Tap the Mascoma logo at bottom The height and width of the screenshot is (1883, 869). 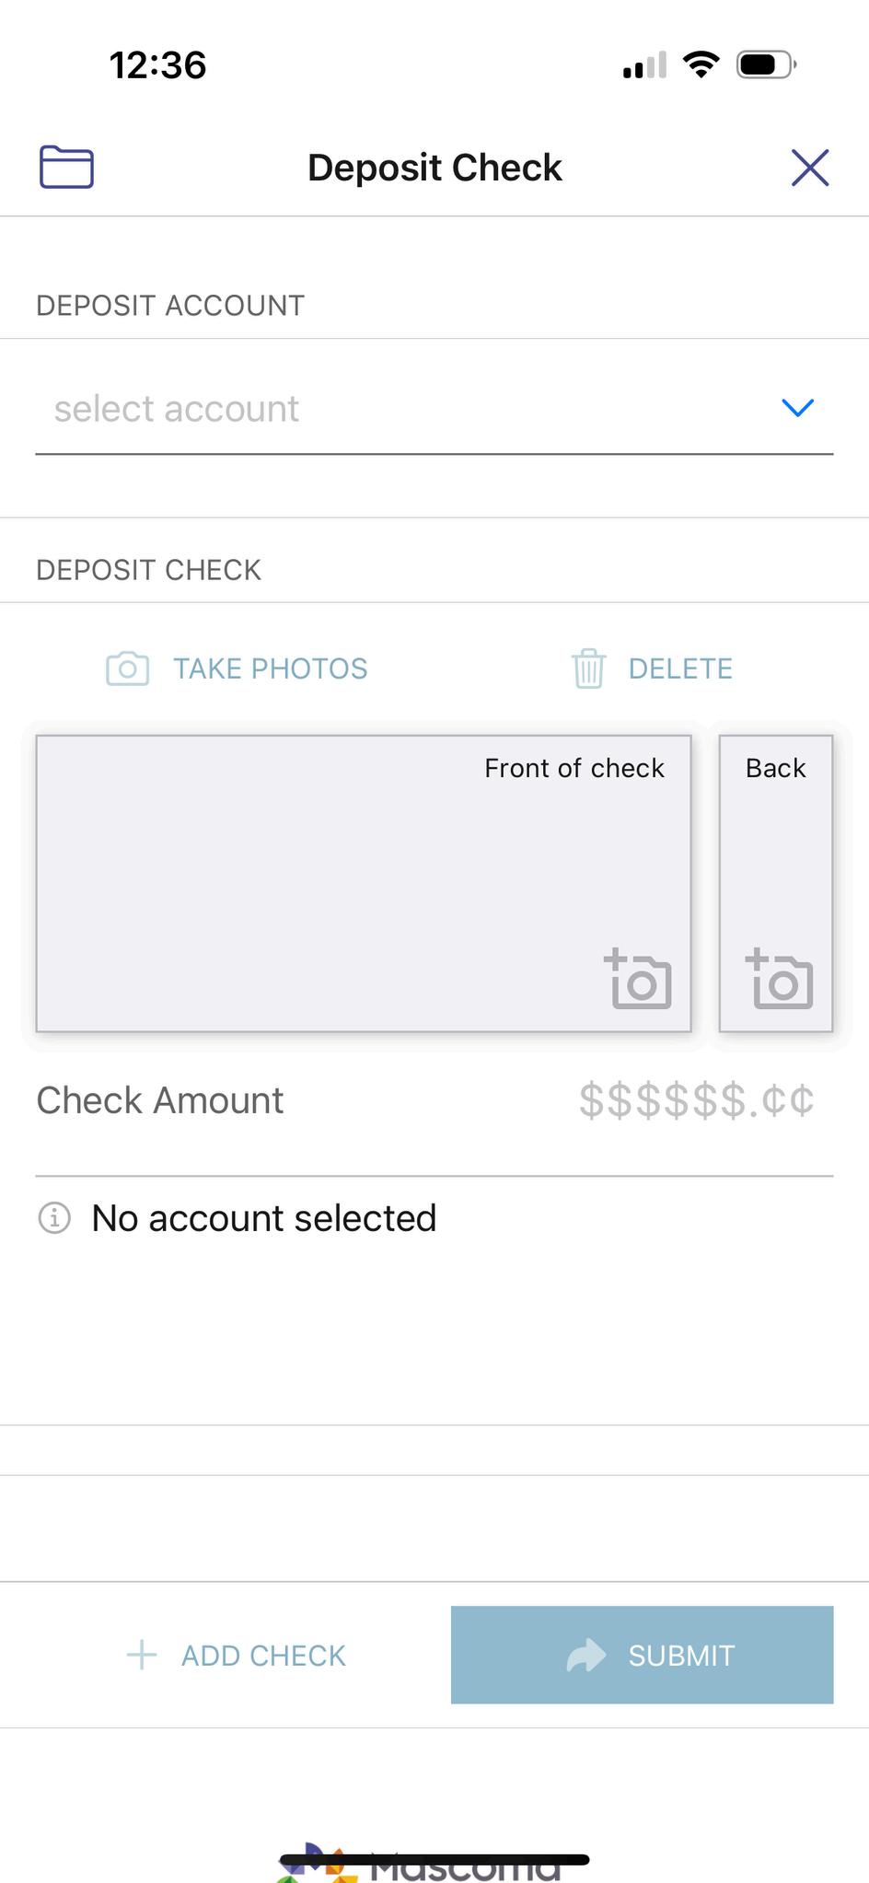[x=419, y=1866]
